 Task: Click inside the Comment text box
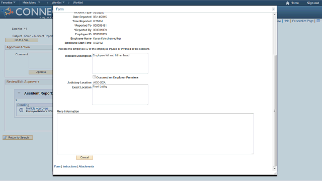tap(41, 60)
